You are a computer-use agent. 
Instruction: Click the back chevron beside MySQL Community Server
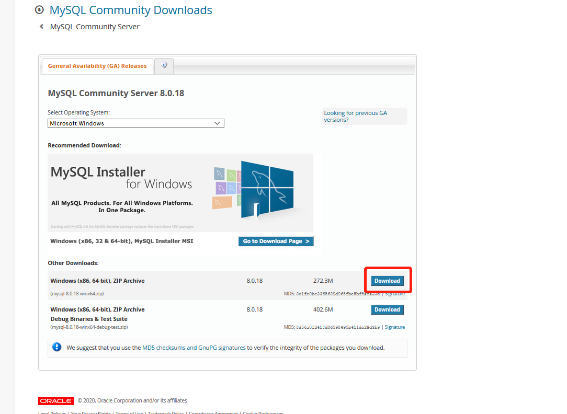tap(42, 26)
